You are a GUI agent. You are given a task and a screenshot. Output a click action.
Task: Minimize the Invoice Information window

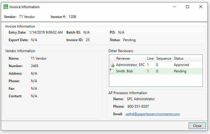point(174,7)
